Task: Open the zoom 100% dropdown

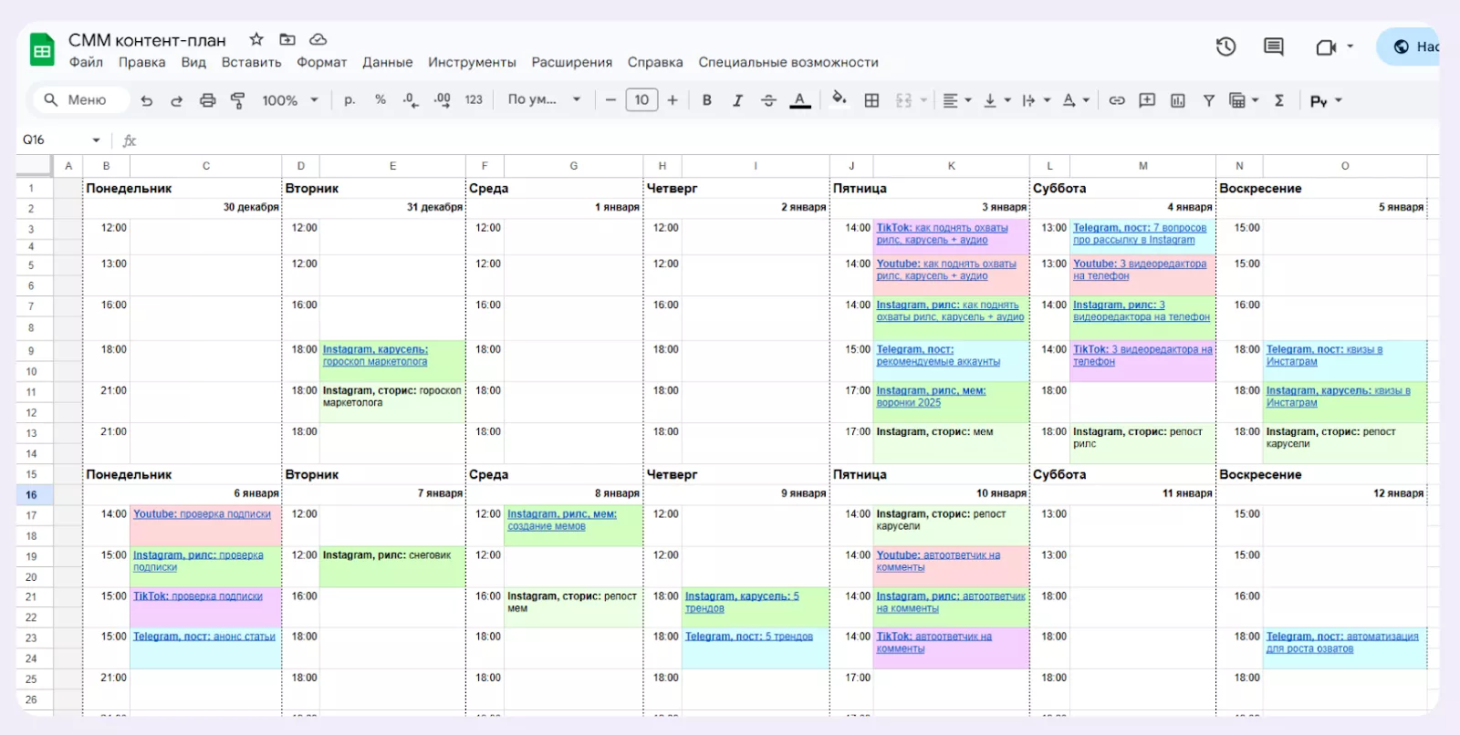Action: coord(290,100)
